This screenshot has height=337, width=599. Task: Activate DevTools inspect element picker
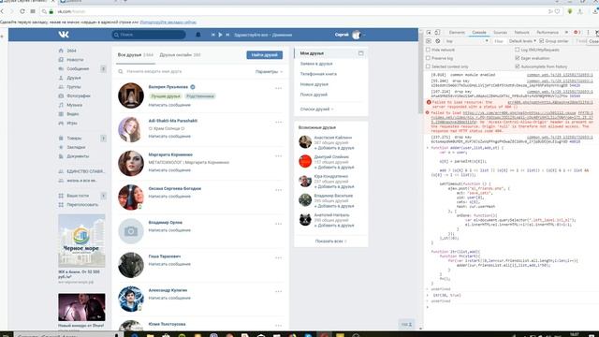(x=429, y=33)
